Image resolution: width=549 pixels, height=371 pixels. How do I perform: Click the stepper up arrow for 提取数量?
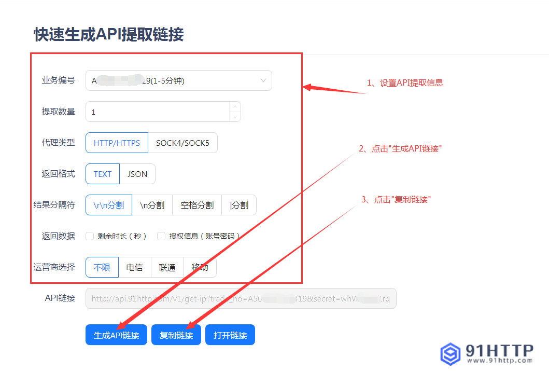(x=234, y=107)
